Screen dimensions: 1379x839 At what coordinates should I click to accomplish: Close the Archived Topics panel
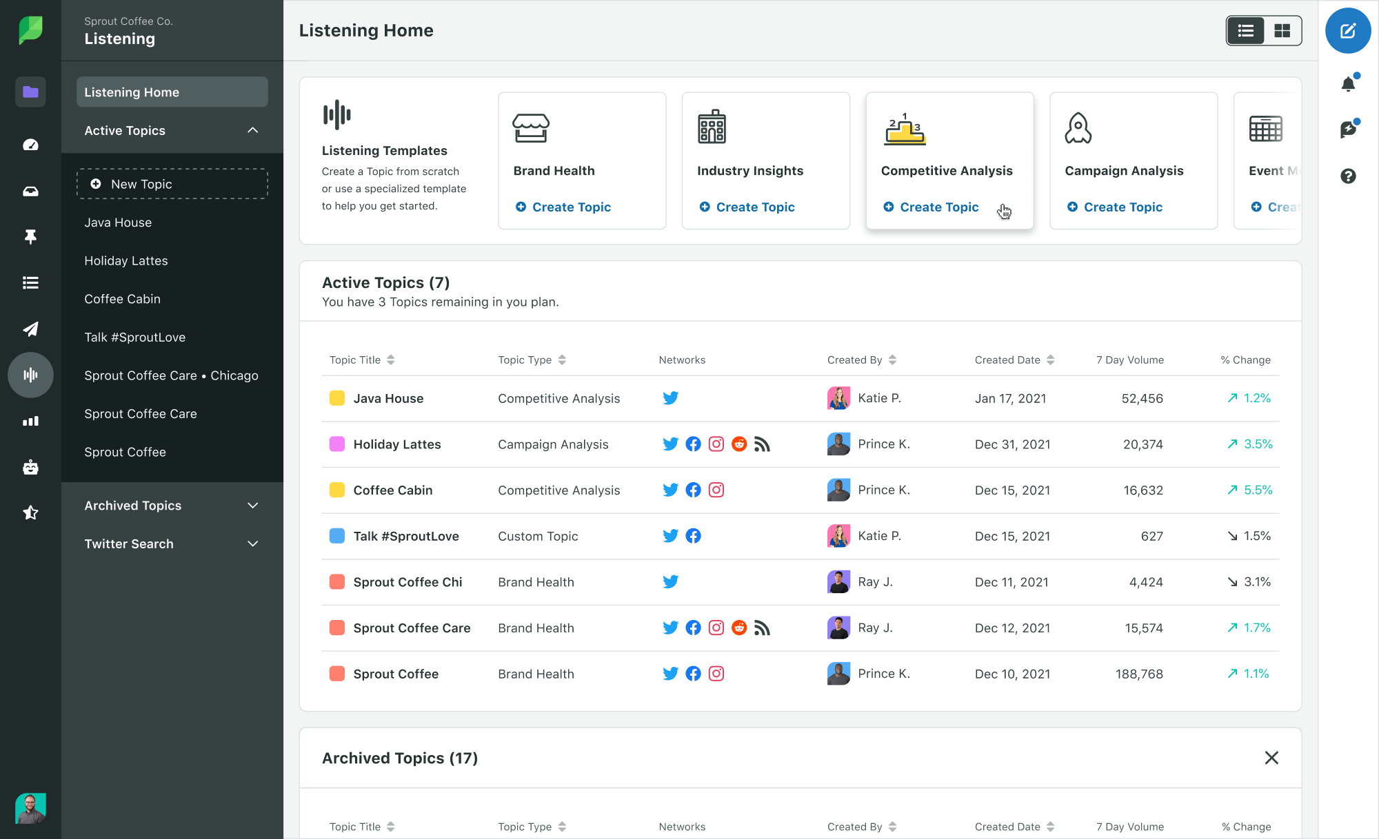click(x=1271, y=757)
